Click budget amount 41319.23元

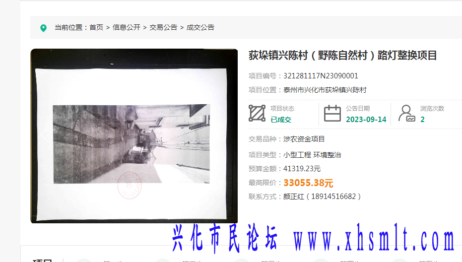[302, 169]
